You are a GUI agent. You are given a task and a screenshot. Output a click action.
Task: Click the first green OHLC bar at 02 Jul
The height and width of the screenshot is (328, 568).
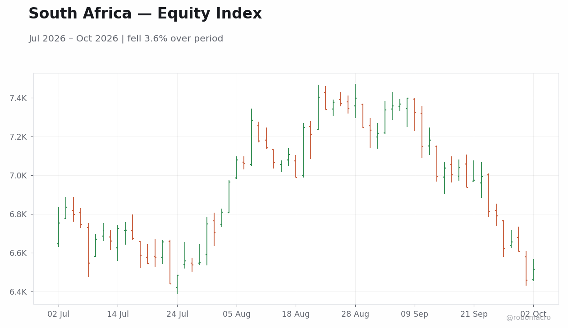click(x=59, y=227)
